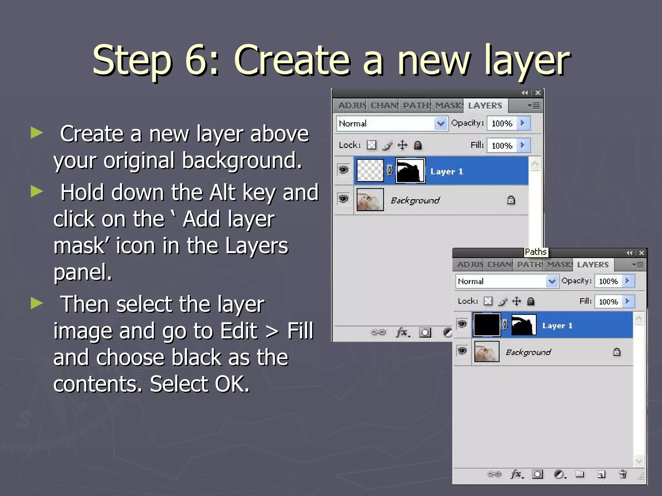Toggle lock image pixels brush in upper panel
The width and height of the screenshot is (662, 496).
pyautogui.click(x=387, y=145)
